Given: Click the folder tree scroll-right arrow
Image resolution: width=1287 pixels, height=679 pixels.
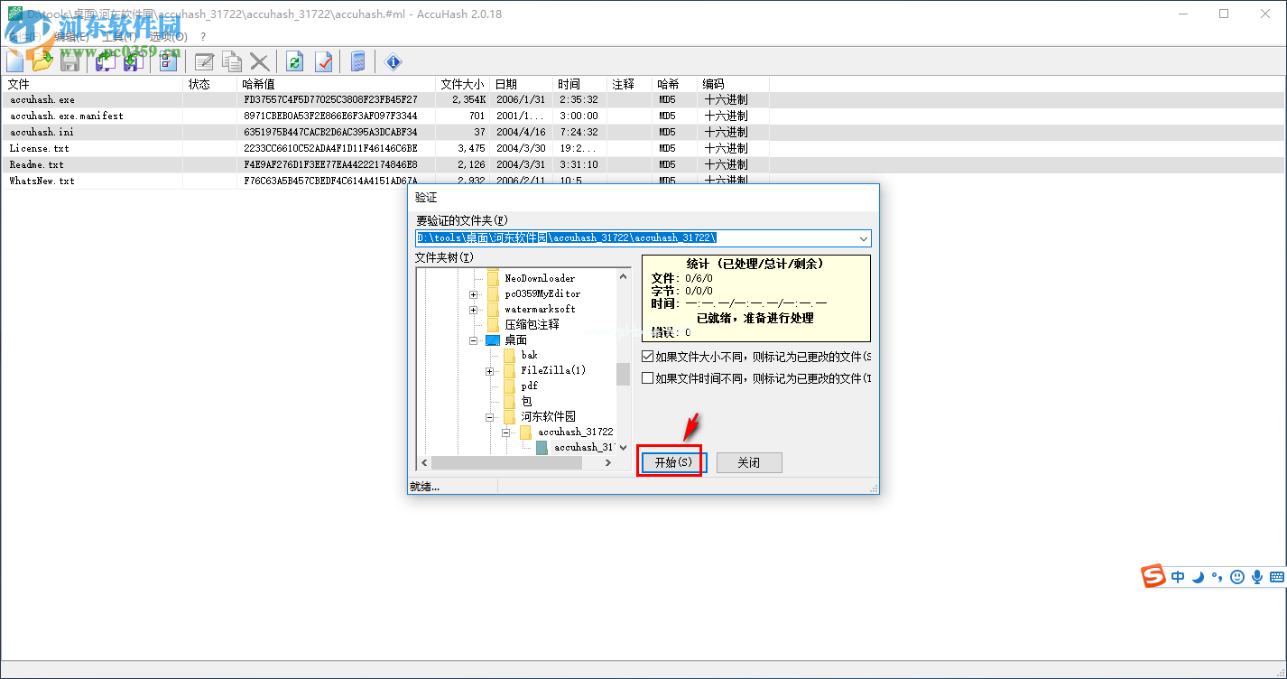Looking at the screenshot, I should 608,463.
